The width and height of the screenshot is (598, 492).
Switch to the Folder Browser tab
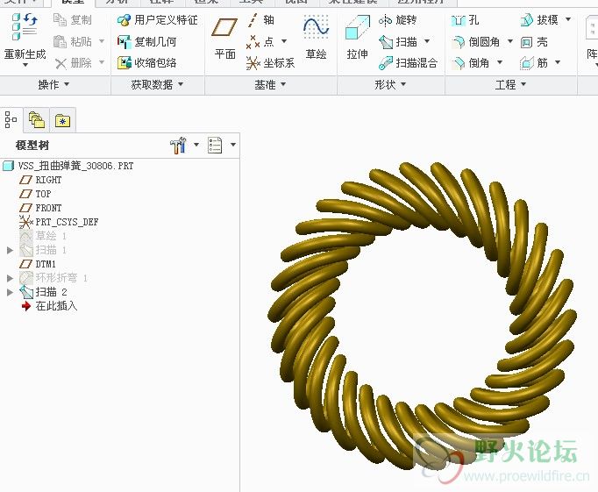coord(37,120)
